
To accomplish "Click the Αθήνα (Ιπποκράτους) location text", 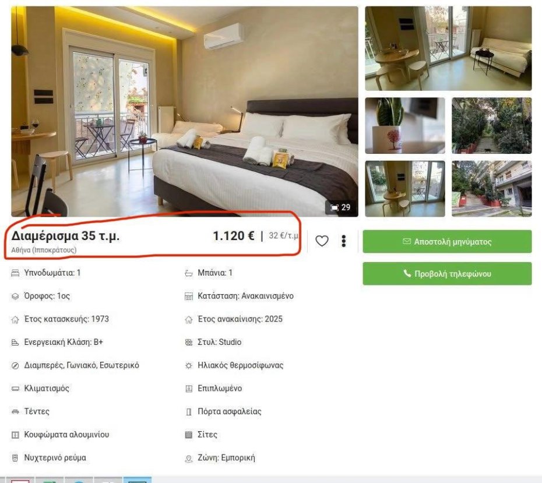I will (x=44, y=250).
